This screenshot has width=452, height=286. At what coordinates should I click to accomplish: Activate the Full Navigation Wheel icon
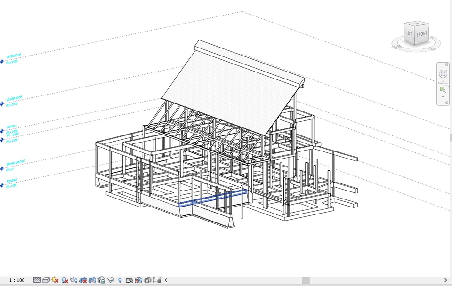pyautogui.click(x=443, y=73)
